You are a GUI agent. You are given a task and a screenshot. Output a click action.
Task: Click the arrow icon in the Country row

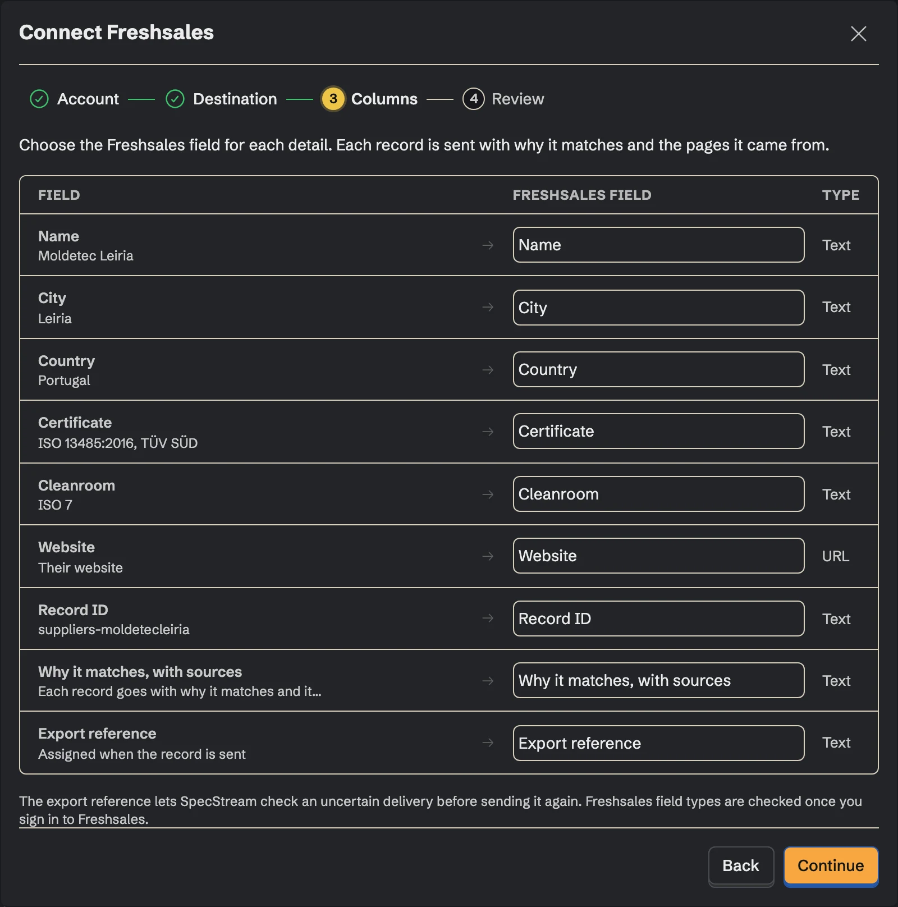pyautogui.click(x=488, y=370)
